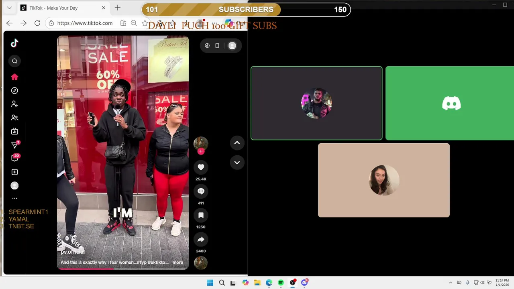Click the address bar with tiktok.com
The width and height of the screenshot is (514, 289).
[85, 23]
